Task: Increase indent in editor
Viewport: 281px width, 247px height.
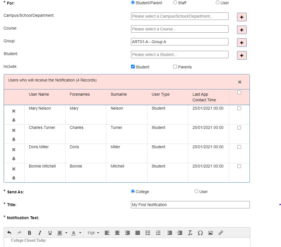Action: pyautogui.click(x=180, y=233)
